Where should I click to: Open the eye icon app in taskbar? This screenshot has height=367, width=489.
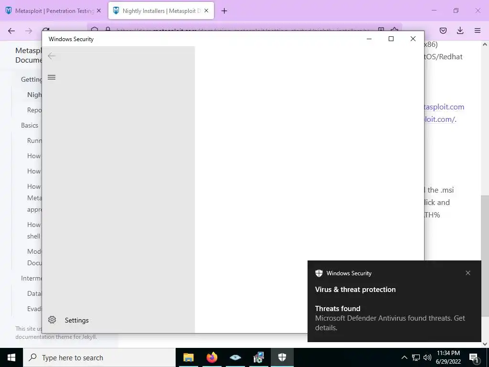235,357
